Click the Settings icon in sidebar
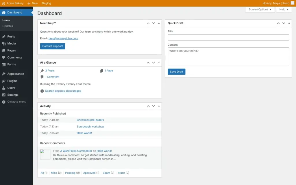296x185 pixels. (x=3, y=95)
